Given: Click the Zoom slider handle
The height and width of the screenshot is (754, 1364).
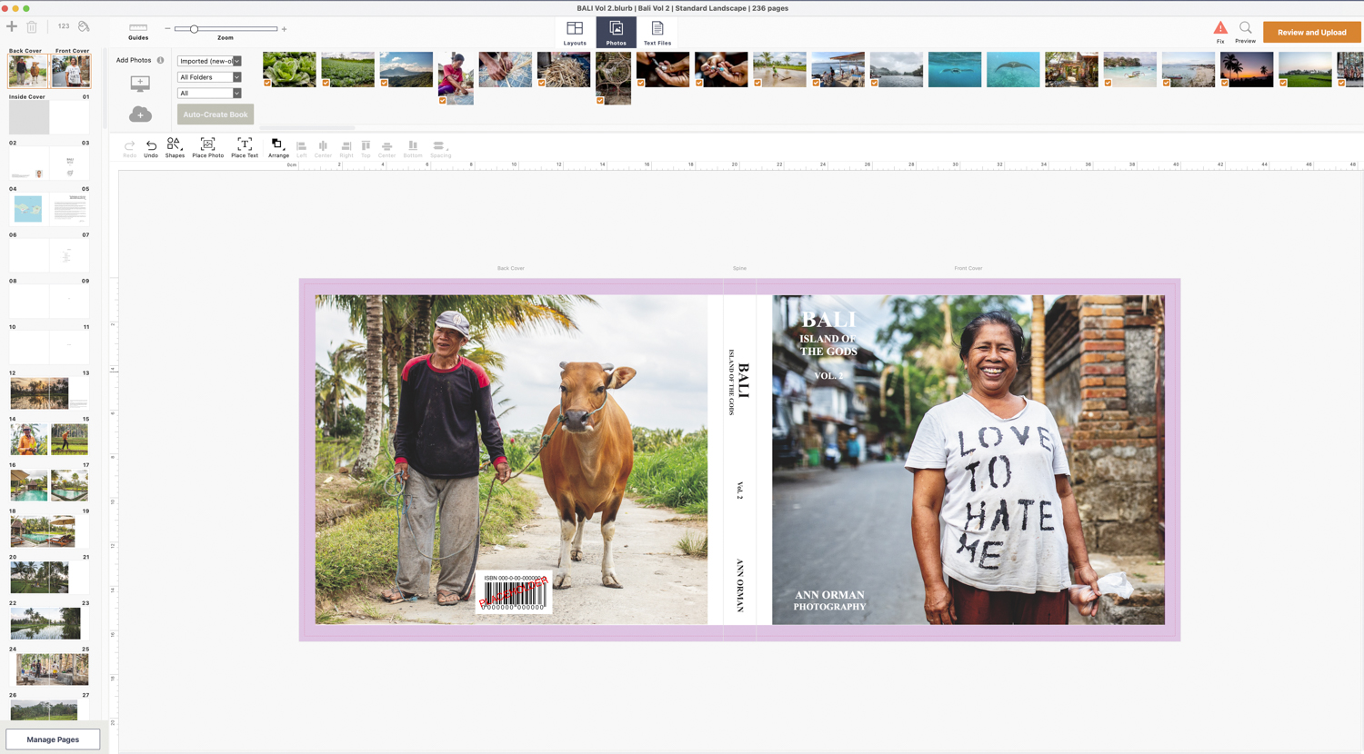Looking at the screenshot, I should (x=194, y=29).
